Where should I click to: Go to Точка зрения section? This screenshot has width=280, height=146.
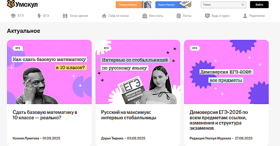79,16
